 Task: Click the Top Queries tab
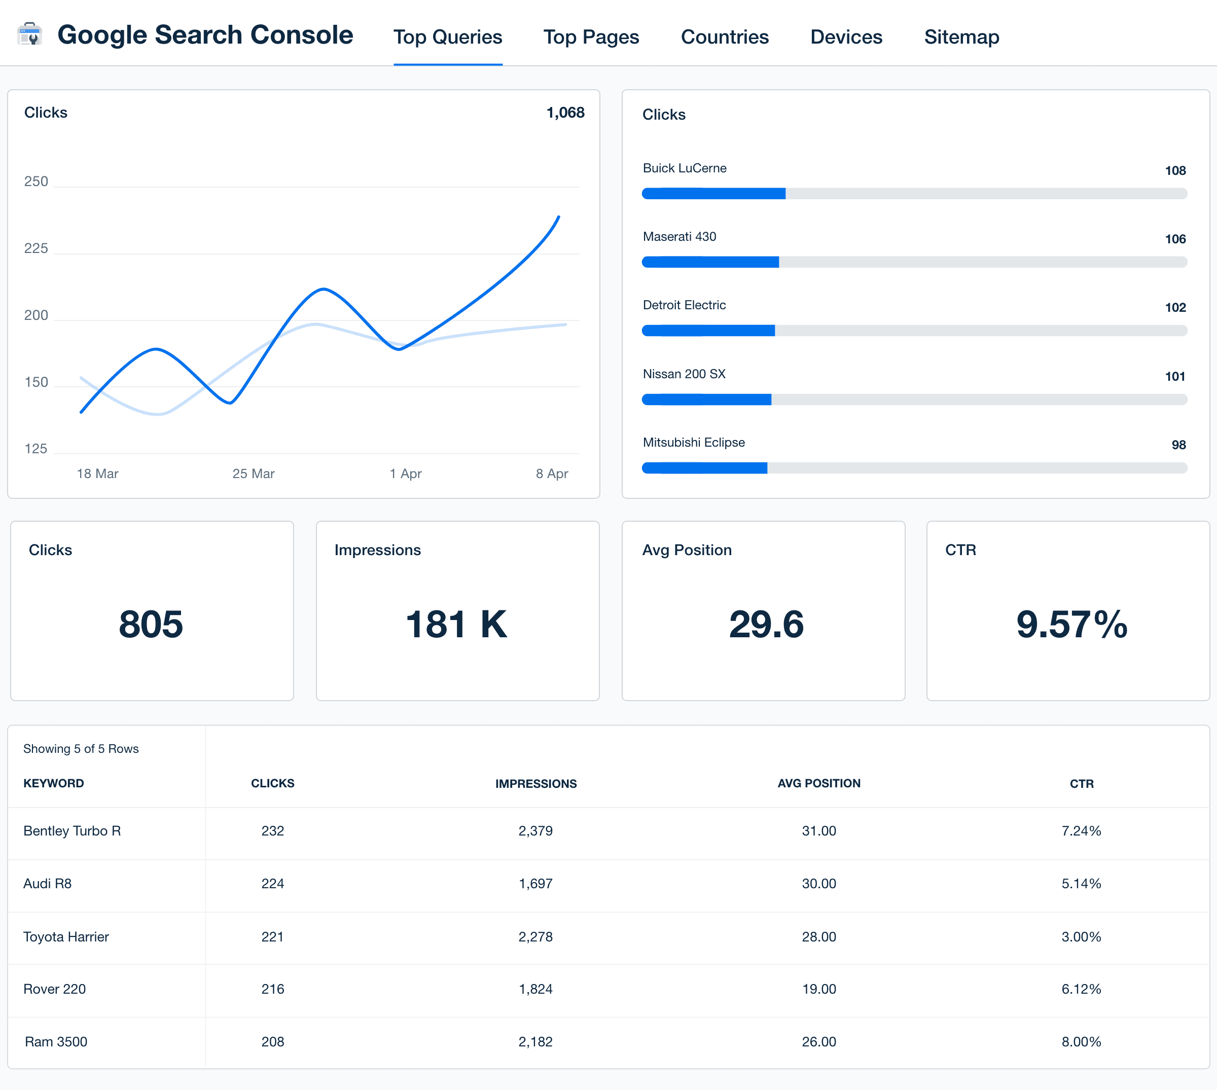pyautogui.click(x=447, y=37)
